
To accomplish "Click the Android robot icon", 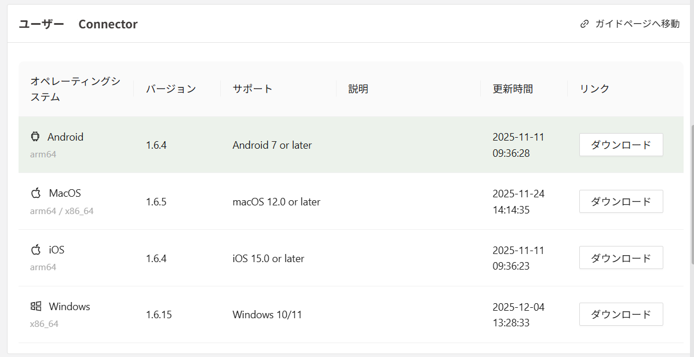I will [x=35, y=137].
